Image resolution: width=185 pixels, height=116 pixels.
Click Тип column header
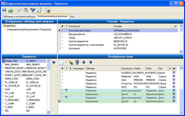click(x=163, y=69)
